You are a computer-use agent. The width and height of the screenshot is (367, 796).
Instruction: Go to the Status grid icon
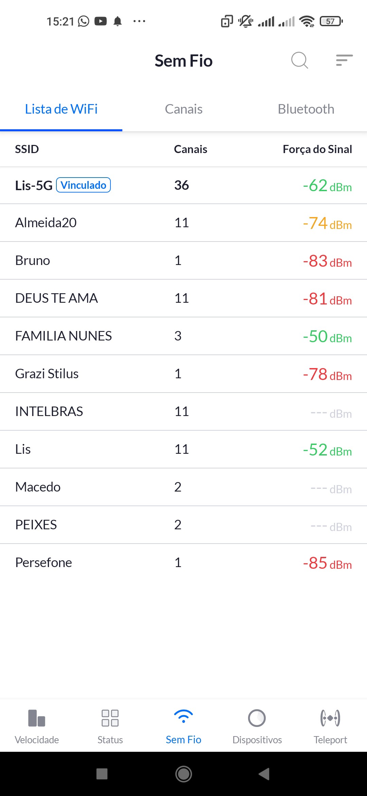click(110, 718)
